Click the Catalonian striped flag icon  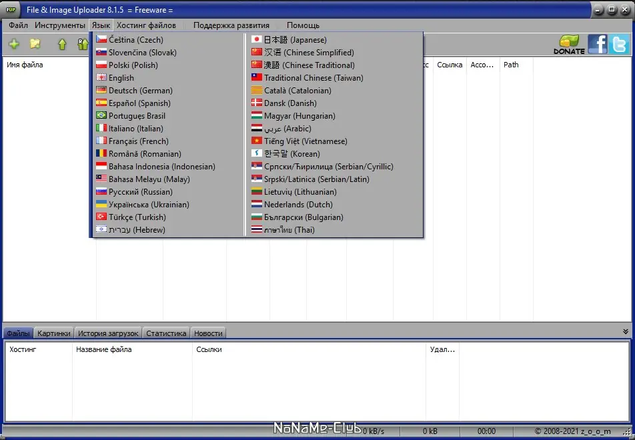(x=257, y=90)
